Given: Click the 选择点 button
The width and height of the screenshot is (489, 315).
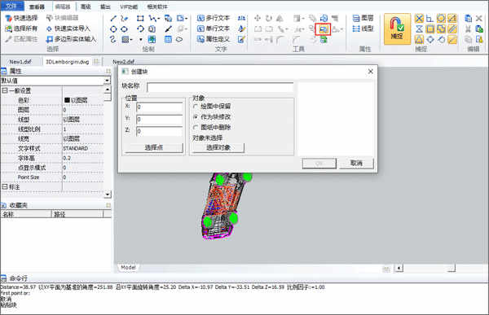Looking at the screenshot, I should [x=154, y=147].
